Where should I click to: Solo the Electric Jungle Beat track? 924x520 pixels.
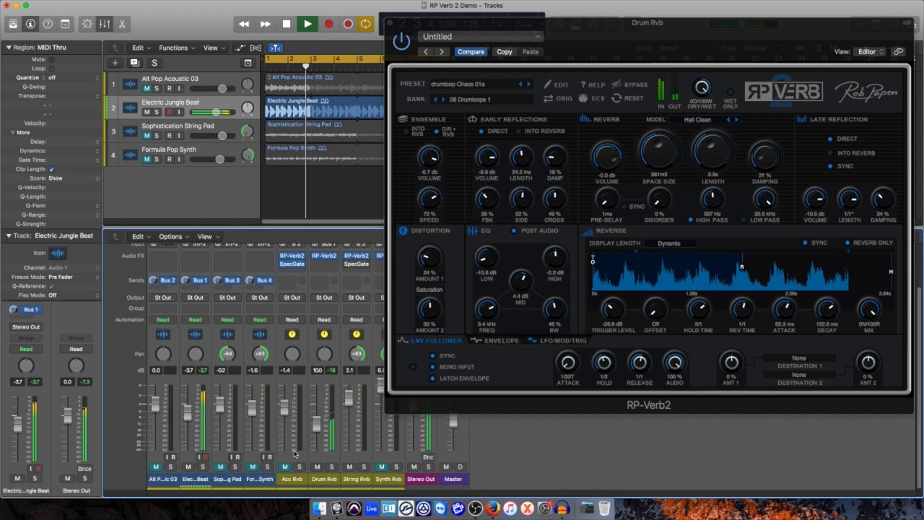click(156, 112)
